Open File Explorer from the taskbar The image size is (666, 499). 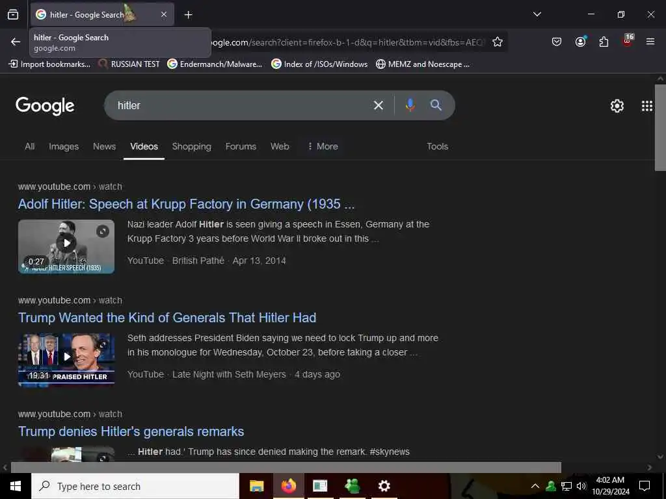click(x=256, y=486)
